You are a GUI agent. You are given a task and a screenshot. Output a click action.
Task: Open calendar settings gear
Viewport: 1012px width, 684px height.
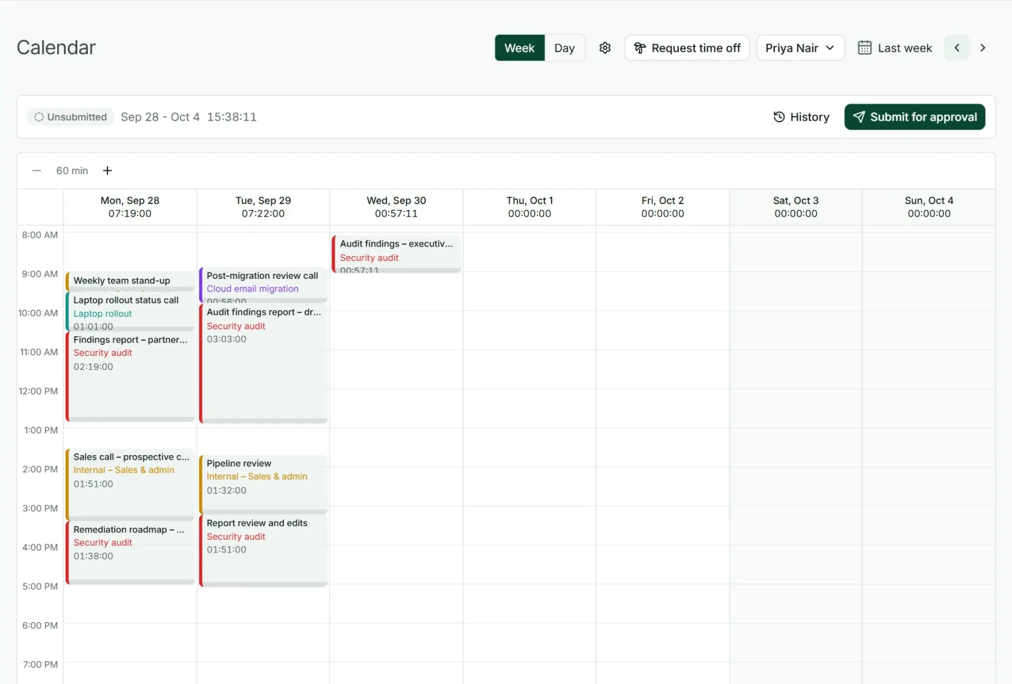pos(605,48)
